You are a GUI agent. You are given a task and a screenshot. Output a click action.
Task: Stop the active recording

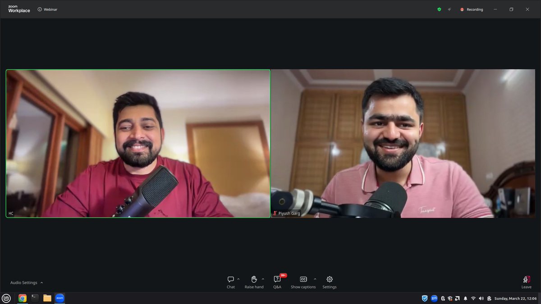[x=472, y=9]
